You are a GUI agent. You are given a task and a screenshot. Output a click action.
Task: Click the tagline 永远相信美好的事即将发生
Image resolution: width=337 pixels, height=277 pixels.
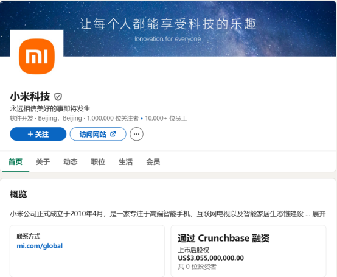(x=50, y=109)
